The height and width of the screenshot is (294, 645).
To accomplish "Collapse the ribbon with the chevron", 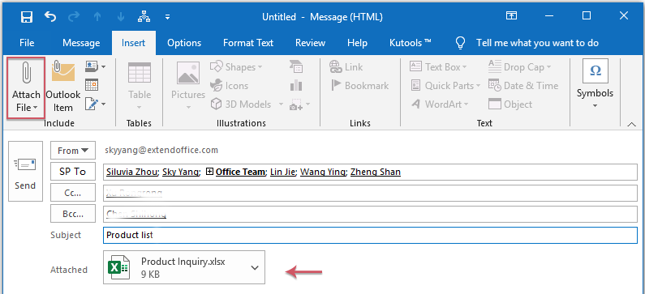I will (x=631, y=125).
